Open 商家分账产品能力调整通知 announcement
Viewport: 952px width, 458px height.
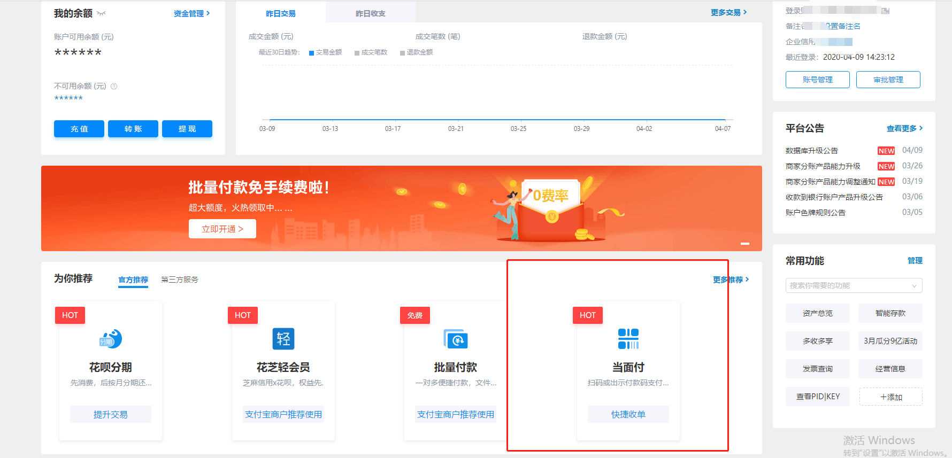(x=831, y=182)
